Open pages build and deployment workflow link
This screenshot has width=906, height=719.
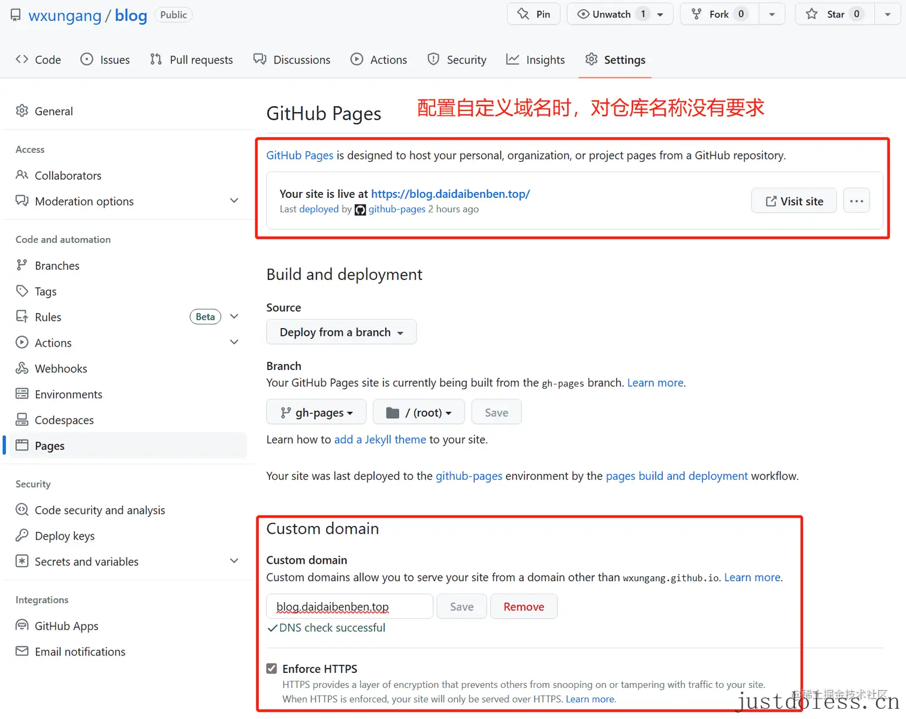click(x=677, y=476)
